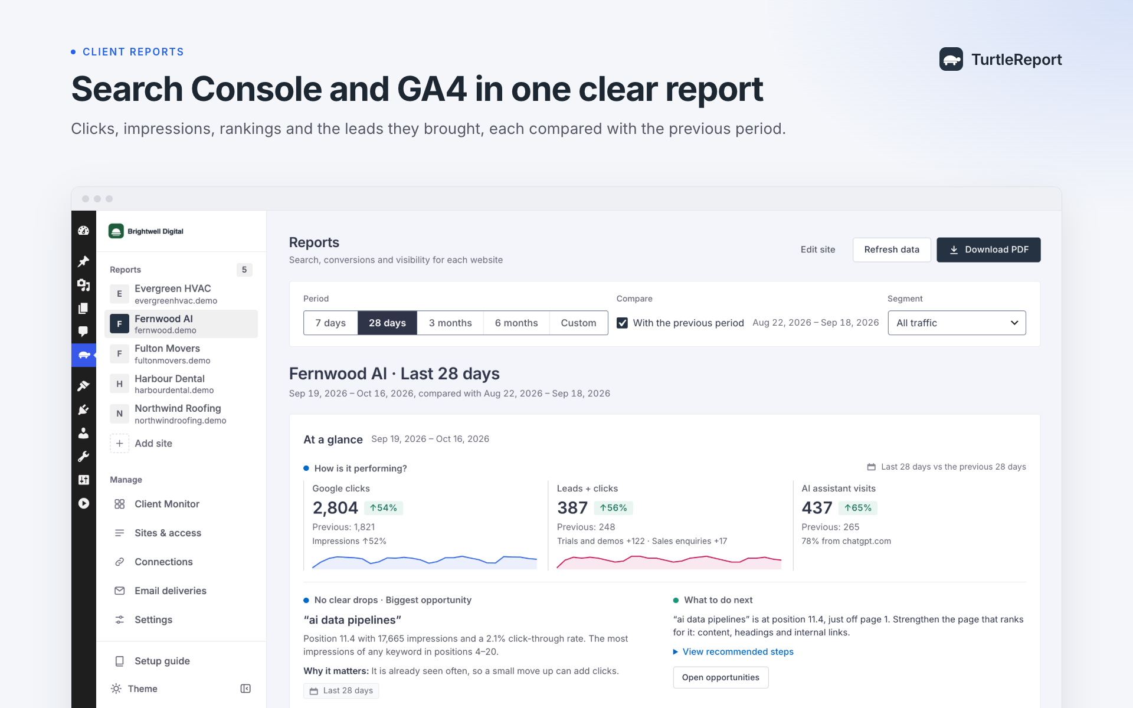Select Harbour Dental report in sidebar
Viewport: 1133px width, 708px height.
(181, 384)
